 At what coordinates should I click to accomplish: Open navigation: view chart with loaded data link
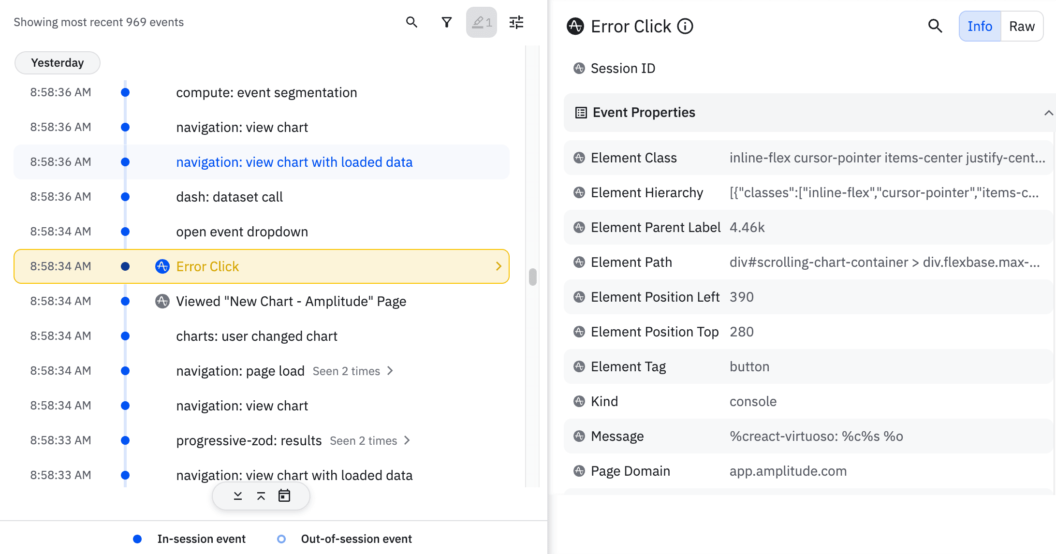(x=294, y=162)
